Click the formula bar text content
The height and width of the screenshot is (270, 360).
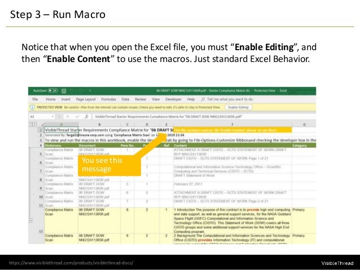169,117
